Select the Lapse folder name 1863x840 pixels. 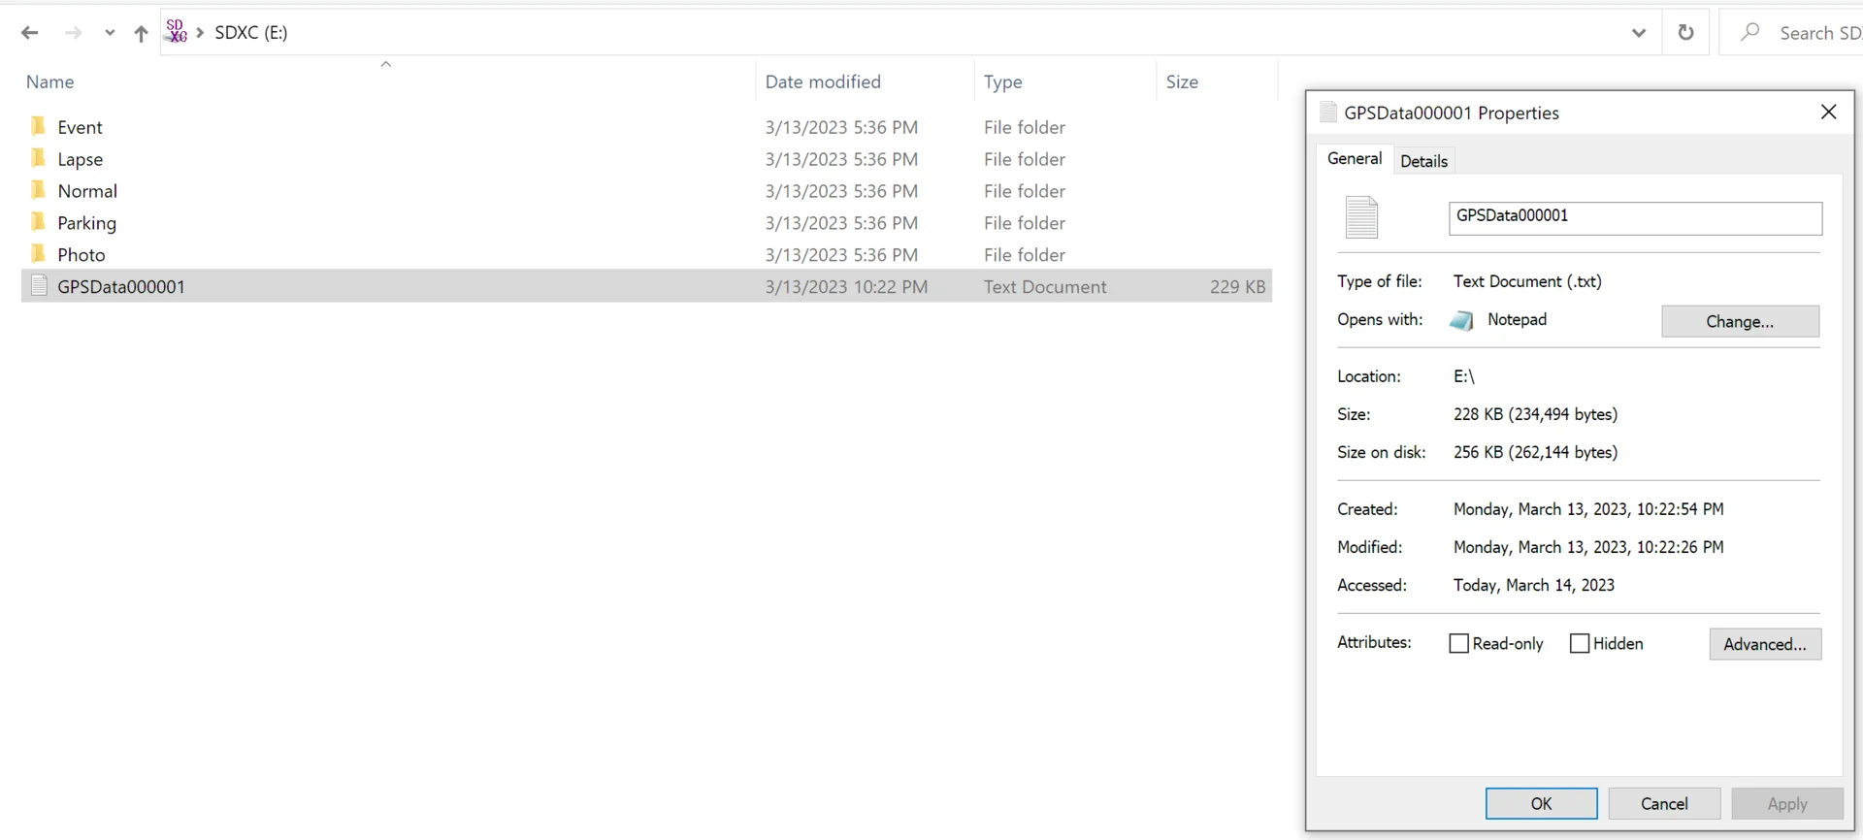coord(80,159)
